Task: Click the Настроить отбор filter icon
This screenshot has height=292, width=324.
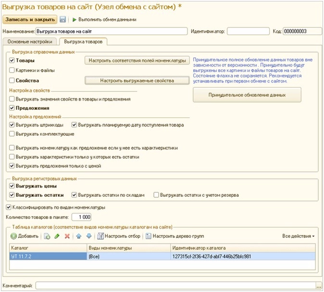Action: [x=101, y=236]
